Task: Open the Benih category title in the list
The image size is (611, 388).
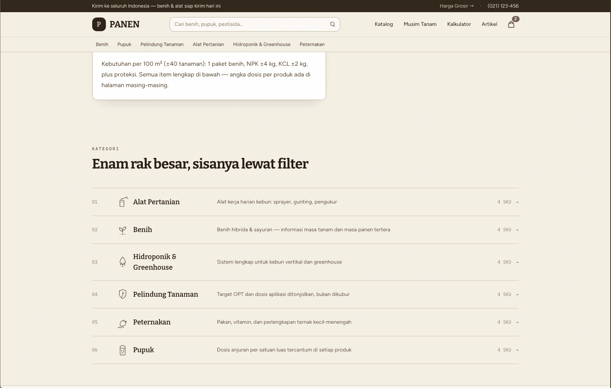Action: coord(142,230)
